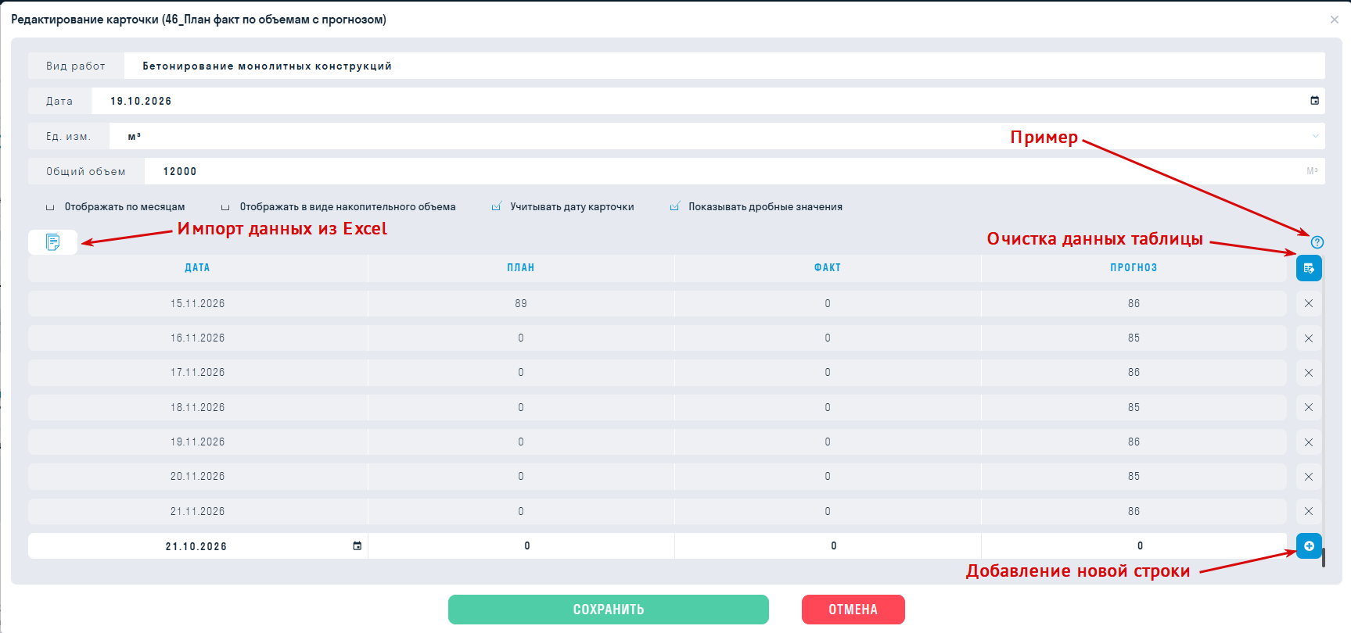Delete the 15.11.2026 row
Viewport: 1351px width, 633px height.
pos(1309,303)
